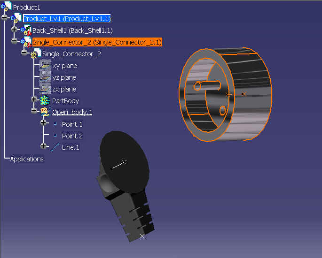The width and height of the screenshot is (322, 258).
Task: Expand the Back_Shell1 tree node
Action: point(14,29)
